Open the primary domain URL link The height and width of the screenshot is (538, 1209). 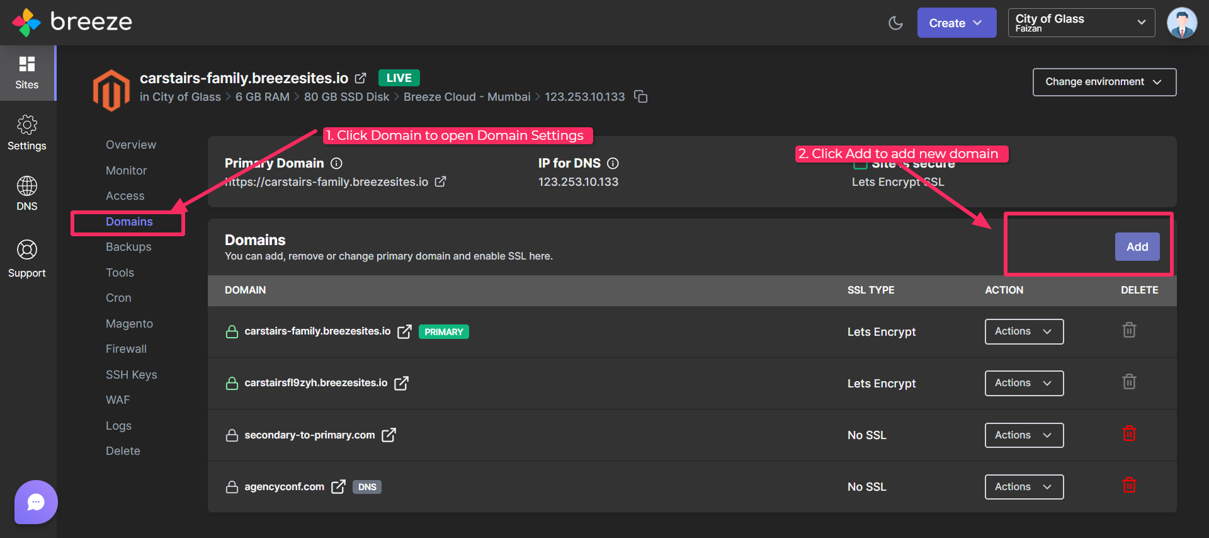point(326,182)
